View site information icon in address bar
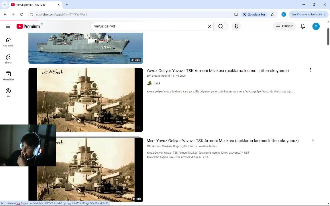330x206 pixels. tap(31, 15)
